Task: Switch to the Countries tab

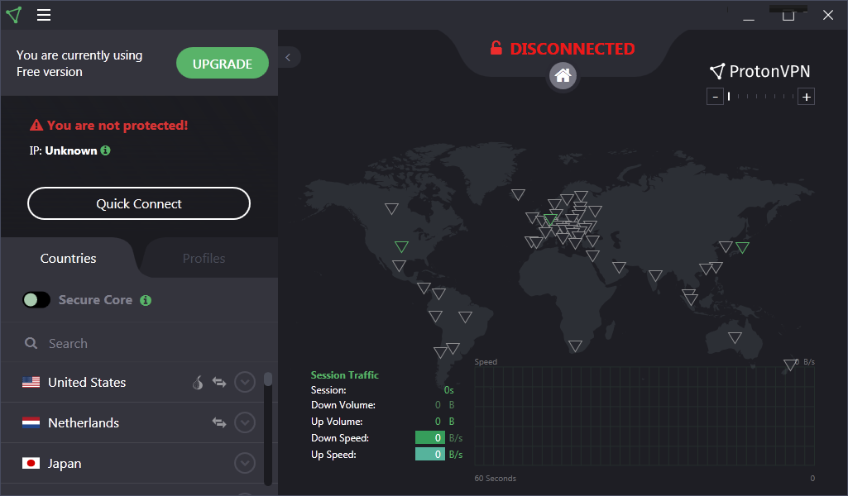Action: pyautogui.click(x=68, y=258)
